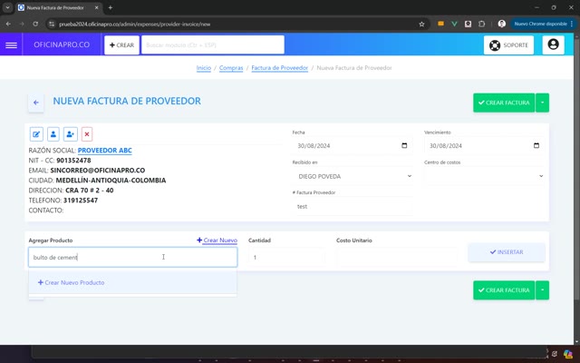This screenshot has height=363, width=580.
Task: Click the city MEDELLÍN-ANTIOQUIA-COLOMBIA text
Action: 111,181
